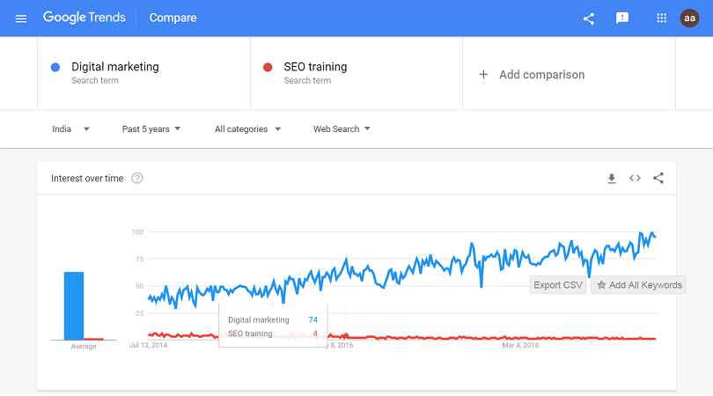Click the account avatar
This screenshot has width=713, height=396.
tap(689, 18)
